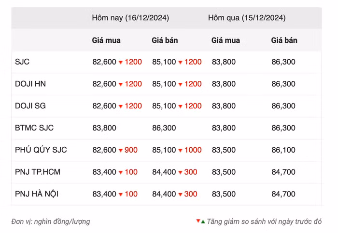Click 'Giá bán' column header under Hôm qua

point(284,40)
